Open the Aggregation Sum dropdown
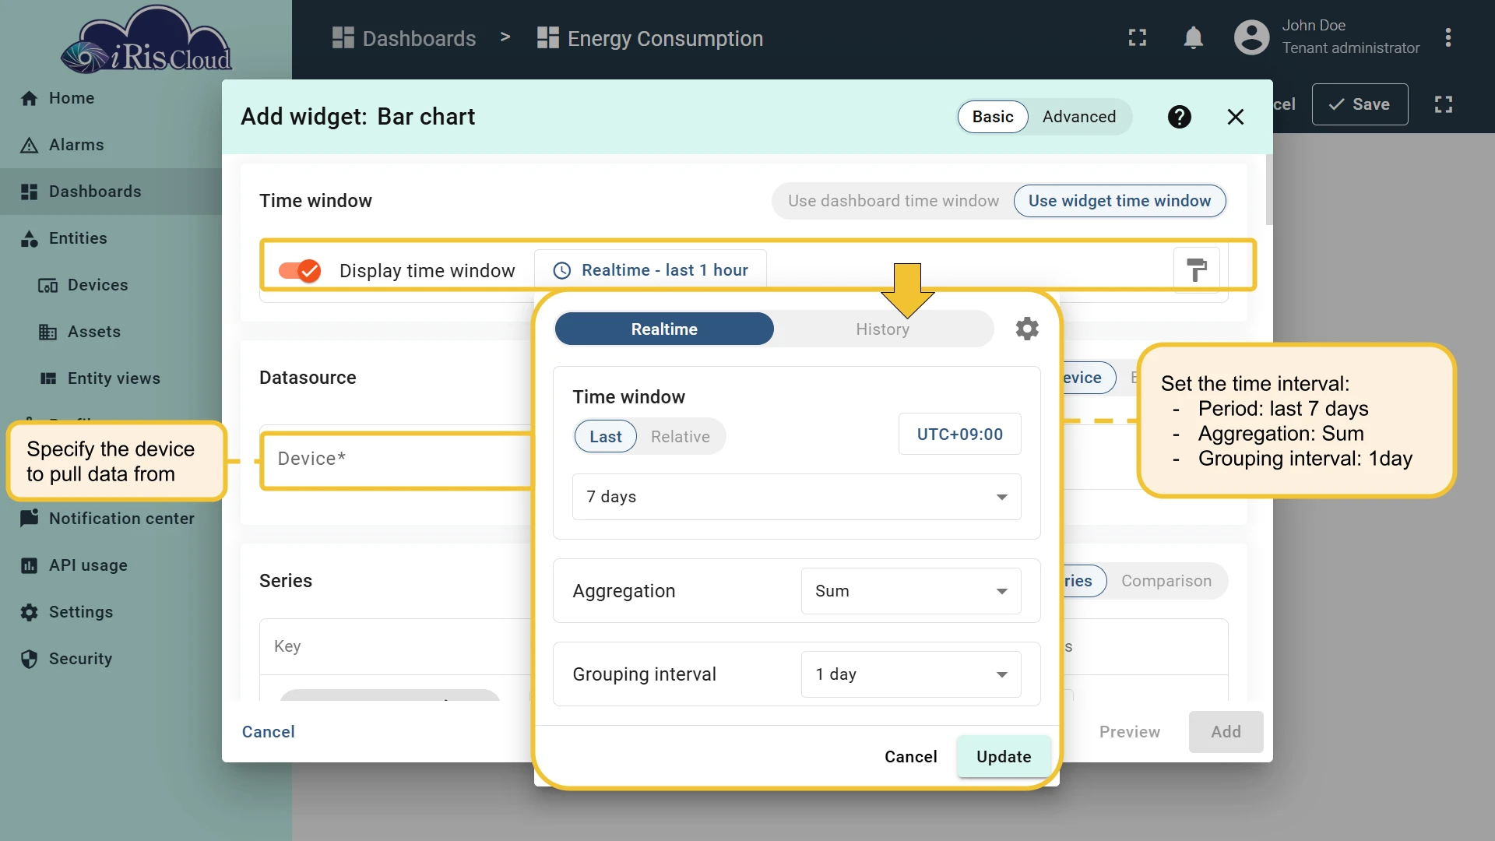This screenshot has width=1495, height=841. pos(910,591)
